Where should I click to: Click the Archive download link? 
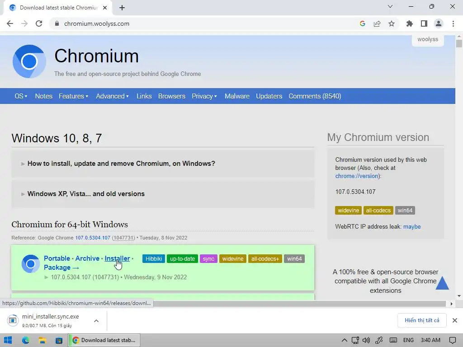(87, 258)
